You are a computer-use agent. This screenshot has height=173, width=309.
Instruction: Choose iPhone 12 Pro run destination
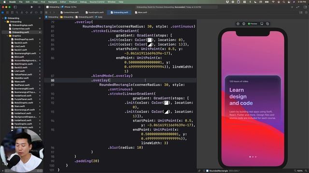[x=69, y=7]
